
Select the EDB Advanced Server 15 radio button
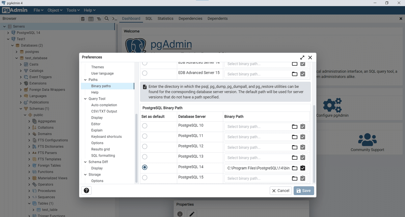(145, 73)
